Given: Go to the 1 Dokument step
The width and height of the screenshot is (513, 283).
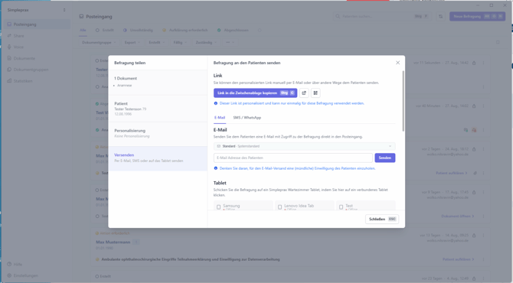Looking at the screenshot, I should coord(158,82).
